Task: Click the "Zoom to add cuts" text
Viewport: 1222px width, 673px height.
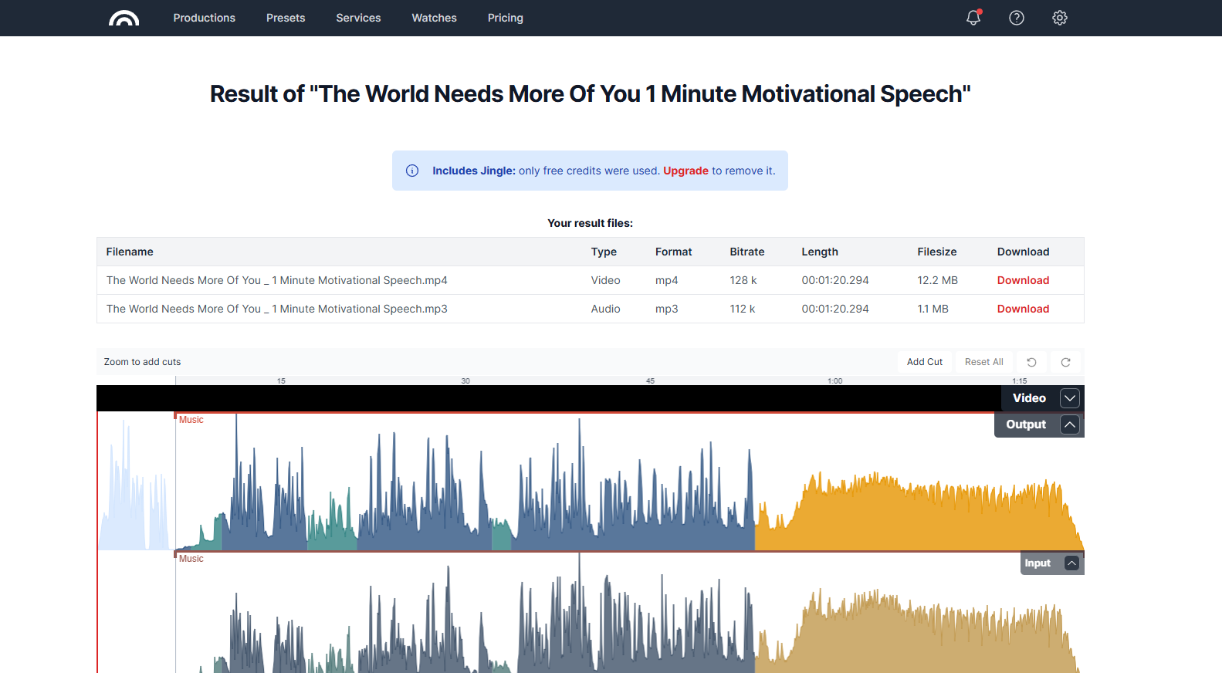Action: tap(143, 362)
